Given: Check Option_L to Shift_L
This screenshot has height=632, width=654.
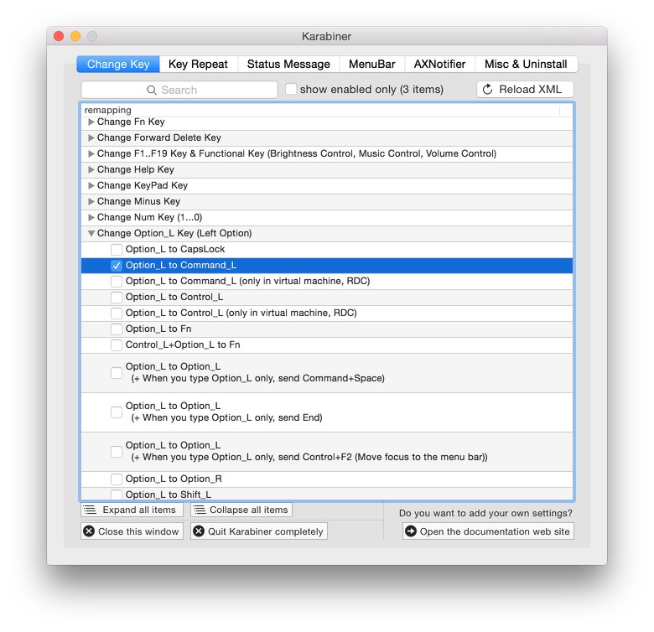Looking at the screenshot, I should (117, 495).
